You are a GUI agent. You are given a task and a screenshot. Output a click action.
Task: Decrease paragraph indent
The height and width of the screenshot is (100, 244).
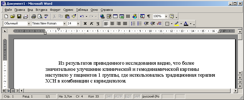pos(146,24)
